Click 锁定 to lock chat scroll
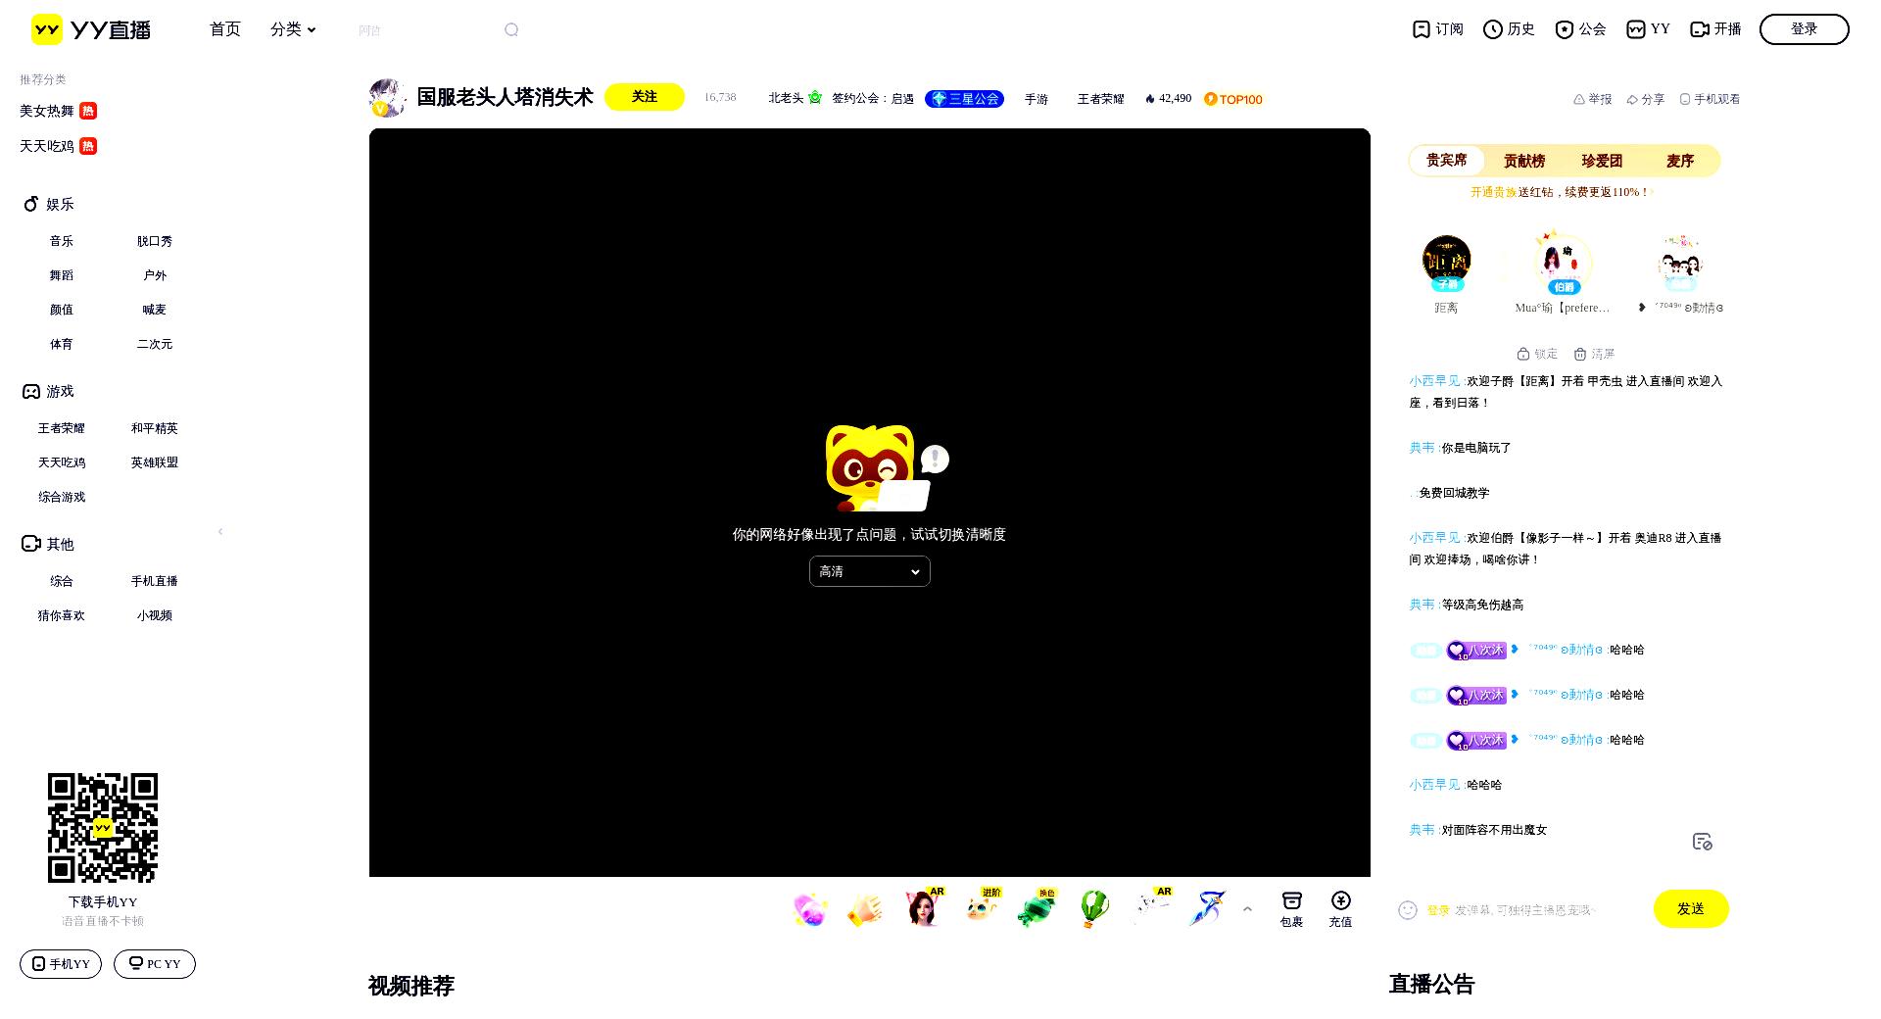This screenshot has height=1019, width=1881. coord(1537,354)
